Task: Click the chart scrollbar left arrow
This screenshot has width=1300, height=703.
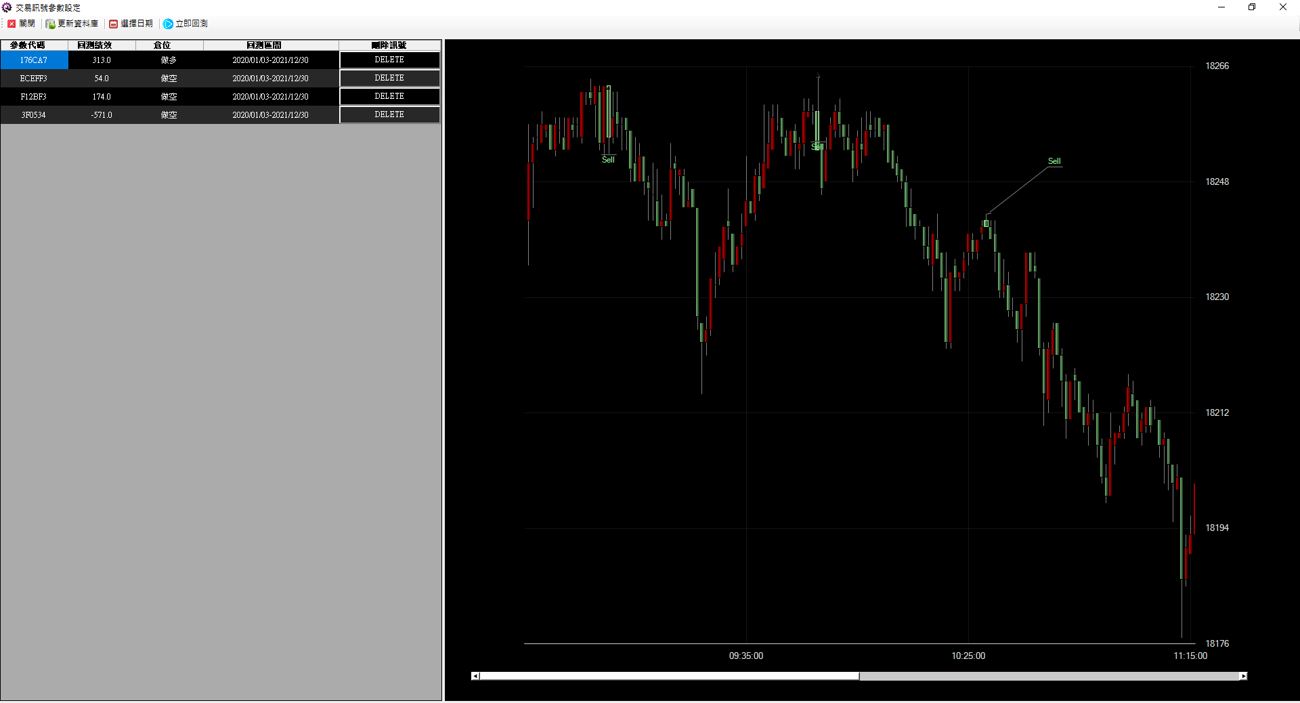Action: [475, 676]
